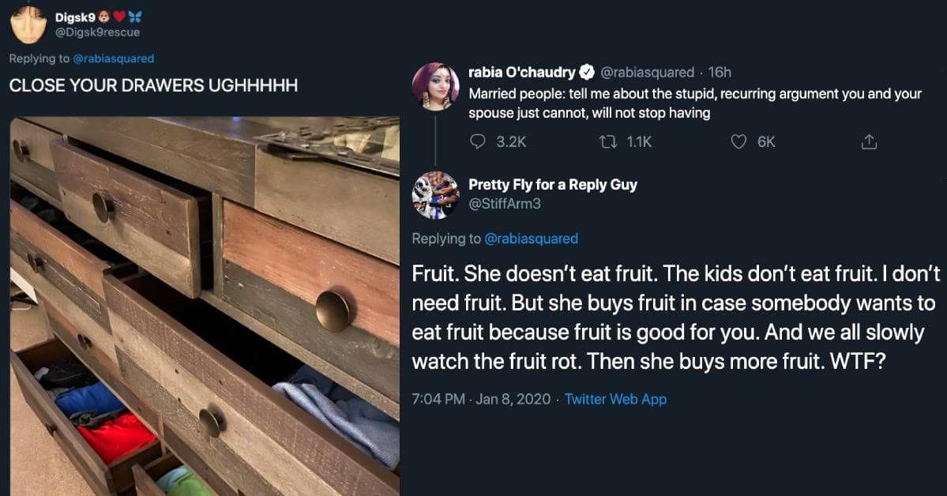The height and width of the screenshot is (496, 947).
Task: Click the Digsk9 display name
Action: (80, 17)
